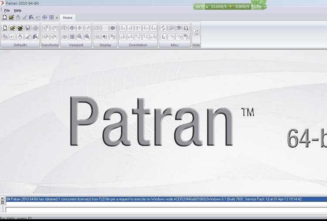Click the Abort hand icon in Defaults group
The image size is (327, 221).
coord(20,37)
